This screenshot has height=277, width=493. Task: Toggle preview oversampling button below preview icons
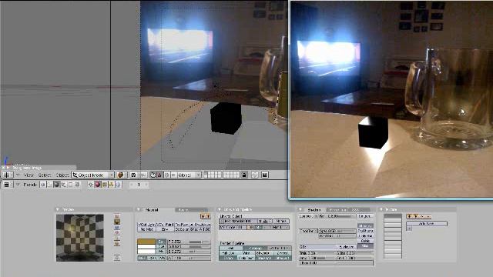pos(117,258)
